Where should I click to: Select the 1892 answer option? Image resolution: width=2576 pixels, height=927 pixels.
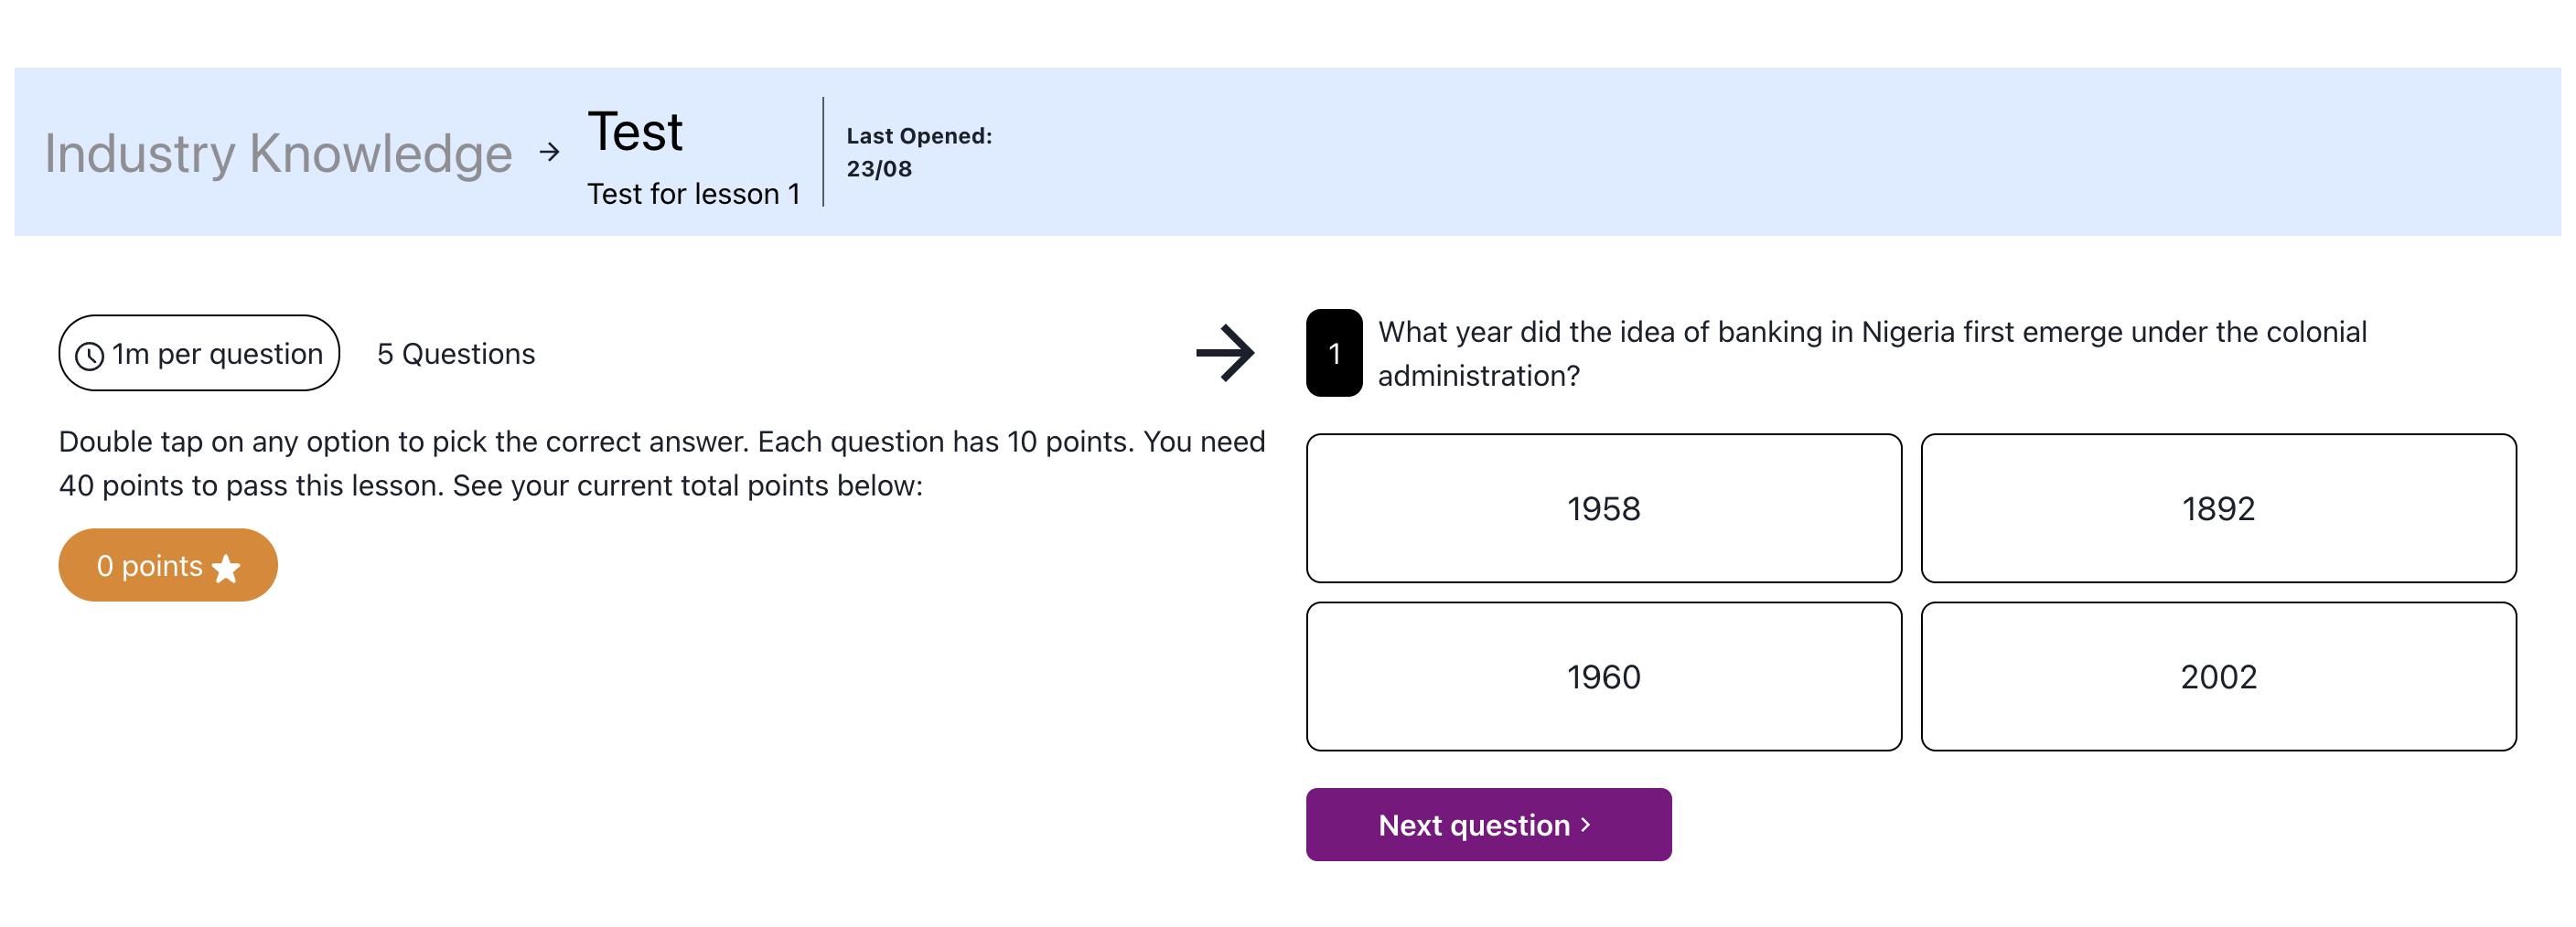pyautogui.click(x=2217, y=508)
